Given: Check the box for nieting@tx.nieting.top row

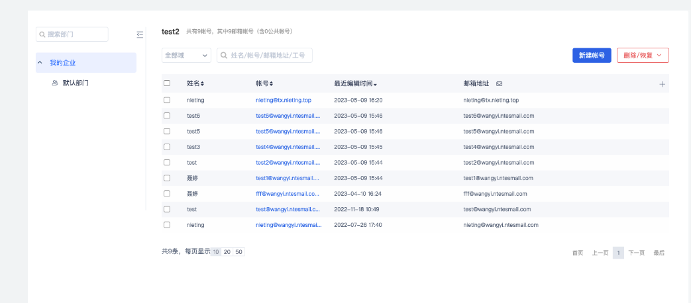Looking at the screenshot, I should click(167, 101).
